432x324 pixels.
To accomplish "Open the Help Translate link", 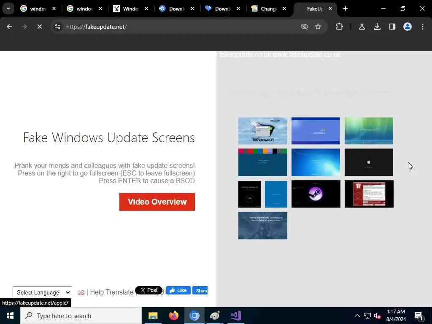I will pos(111,292).
